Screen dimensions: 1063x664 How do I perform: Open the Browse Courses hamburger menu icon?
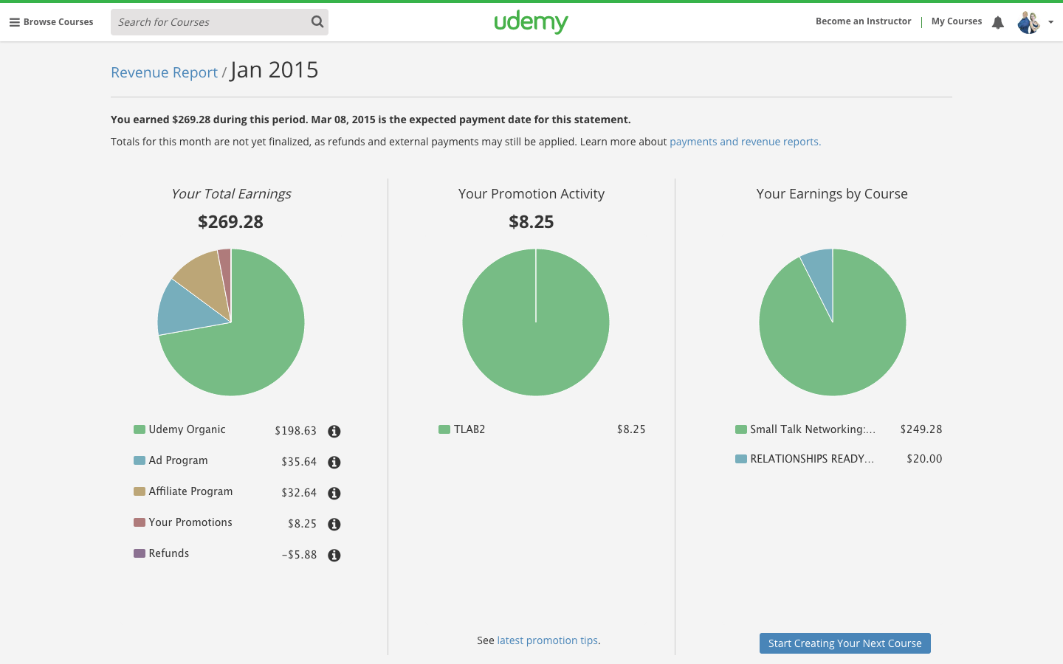pyautogui.click(x=14, y=22)
